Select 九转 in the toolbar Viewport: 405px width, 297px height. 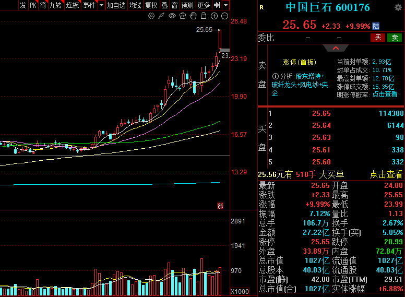pos(55,5)
